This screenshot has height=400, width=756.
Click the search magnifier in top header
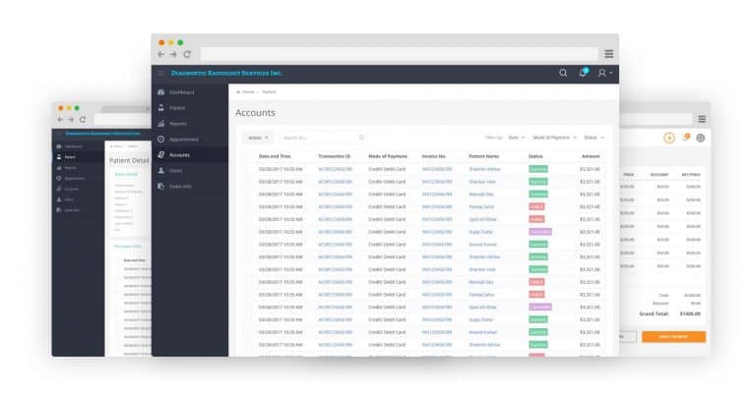pyautogui.click(x=563, y=73)
